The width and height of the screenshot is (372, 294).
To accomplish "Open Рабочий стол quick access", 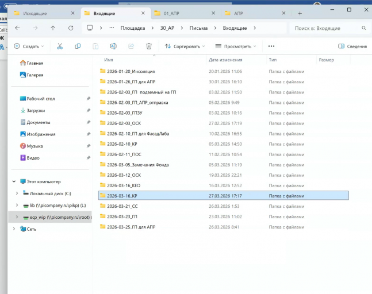I will [37, 99].
